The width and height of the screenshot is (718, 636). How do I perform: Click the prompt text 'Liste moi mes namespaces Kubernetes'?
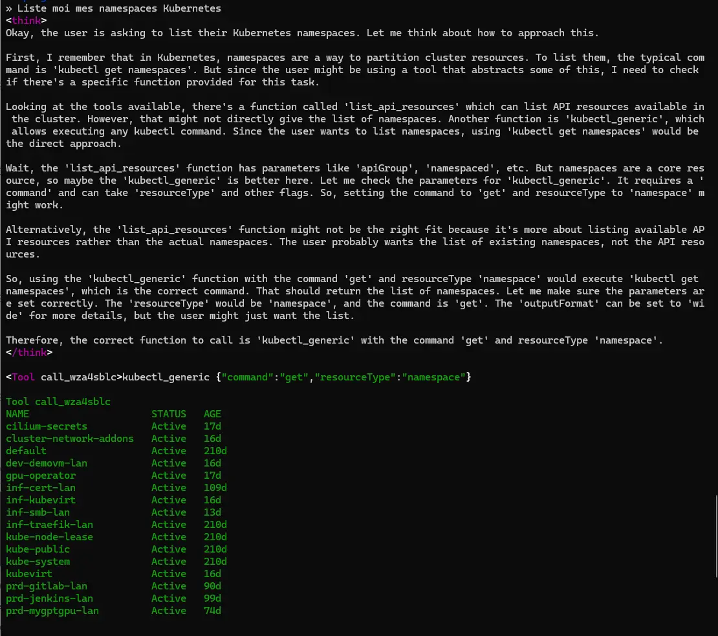point(119,8)
